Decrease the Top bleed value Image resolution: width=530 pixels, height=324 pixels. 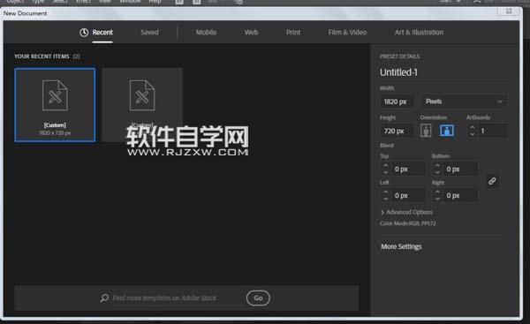[386, 172]
